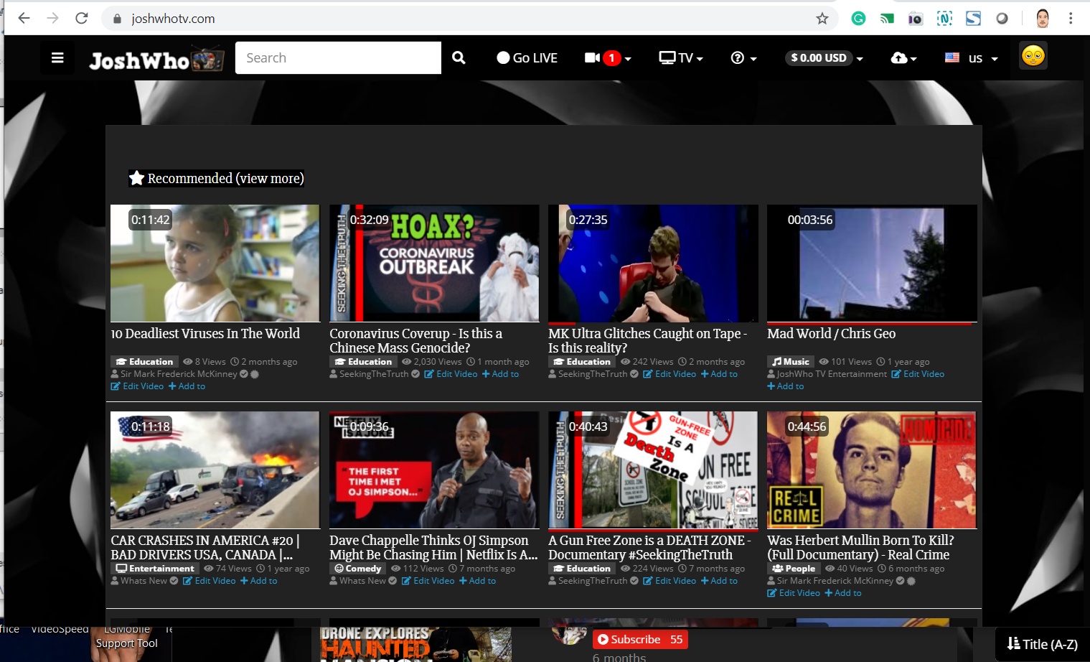Sort by Title (A-Z) button
Viewport: 1090px width, 662px height.
tap(1043, 644)
